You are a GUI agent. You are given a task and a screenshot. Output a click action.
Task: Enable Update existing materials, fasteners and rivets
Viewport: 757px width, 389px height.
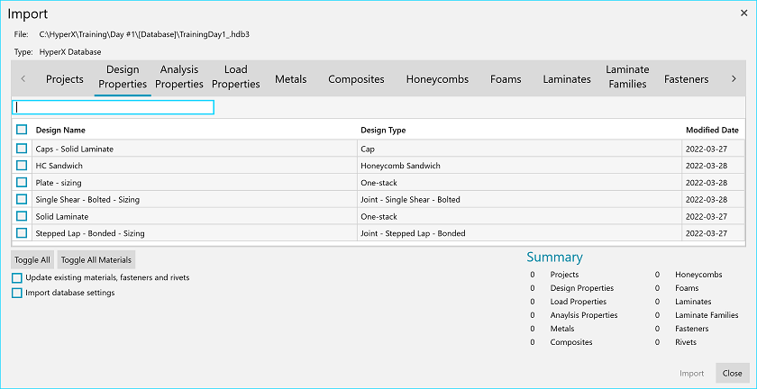(17, 278)
